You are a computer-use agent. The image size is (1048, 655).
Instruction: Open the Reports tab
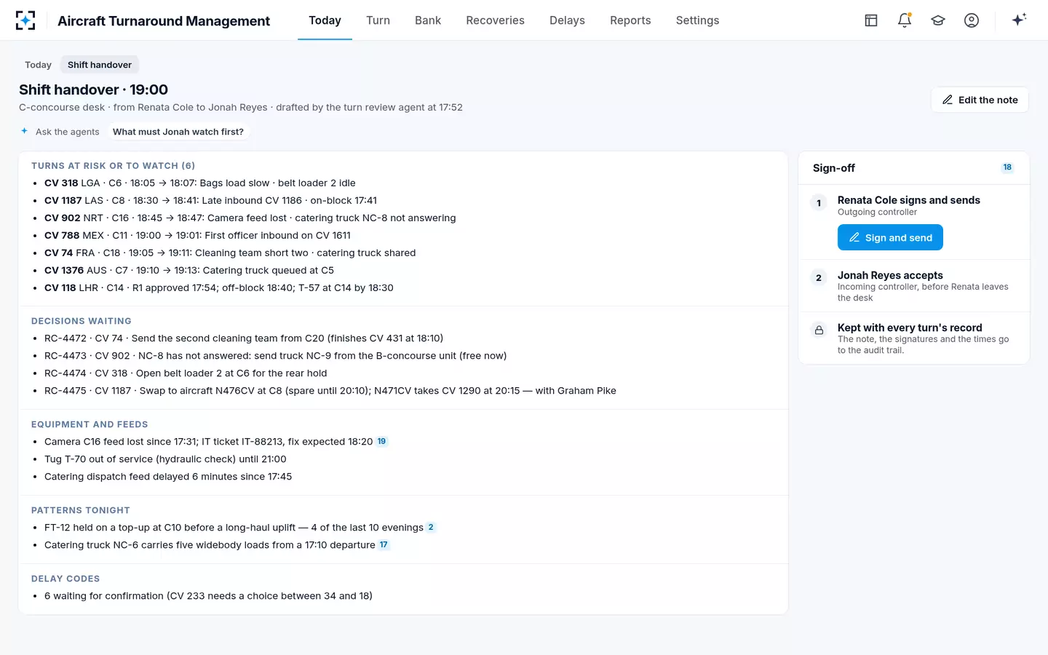coord(630,20)
